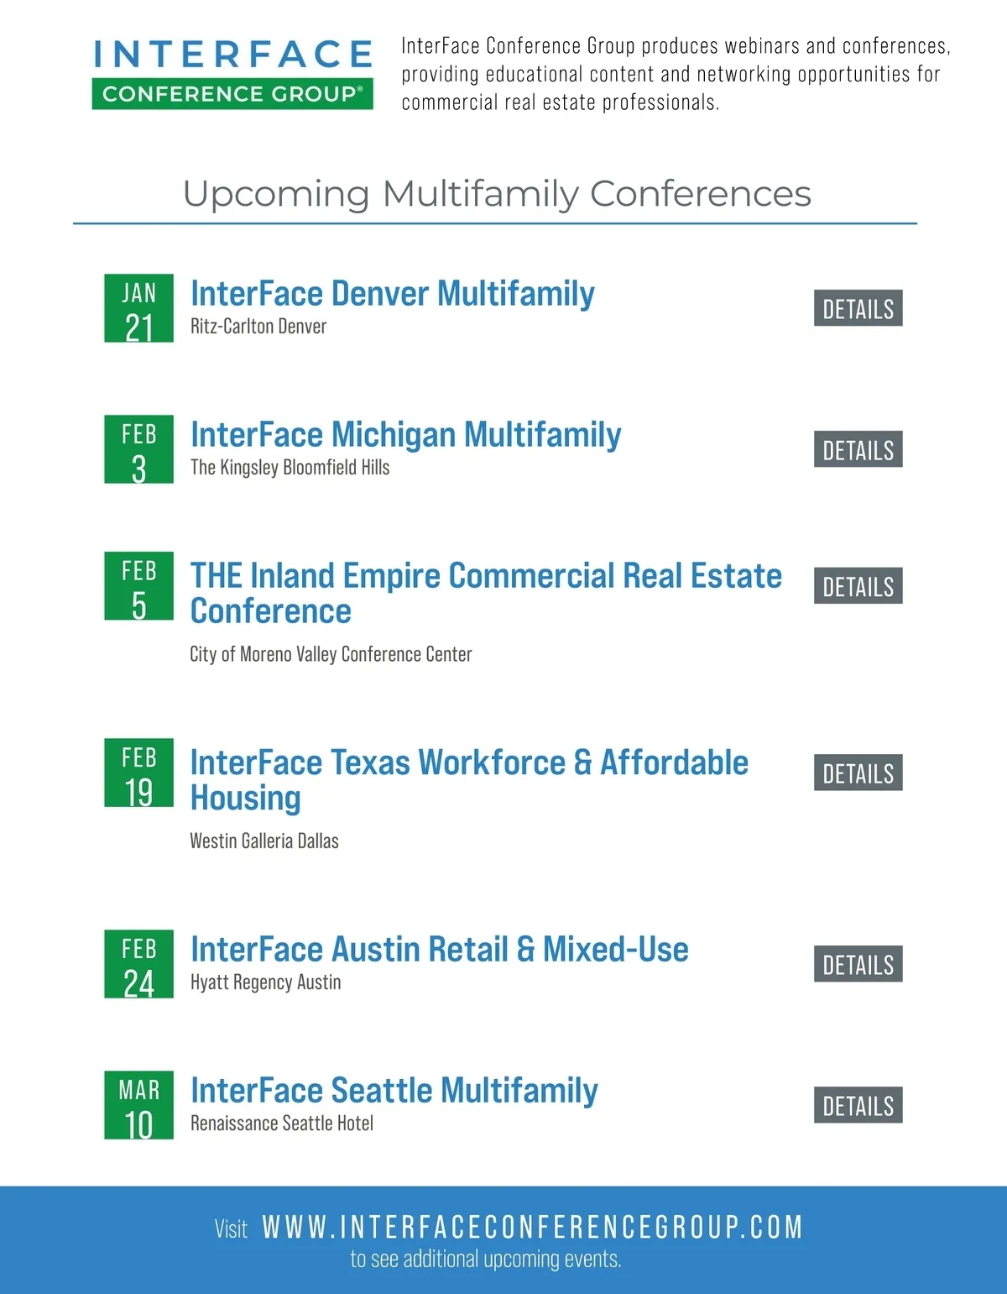
Task: Click the FEB 3 date badge
Action: pyautogui.click(x=138, y=449)
